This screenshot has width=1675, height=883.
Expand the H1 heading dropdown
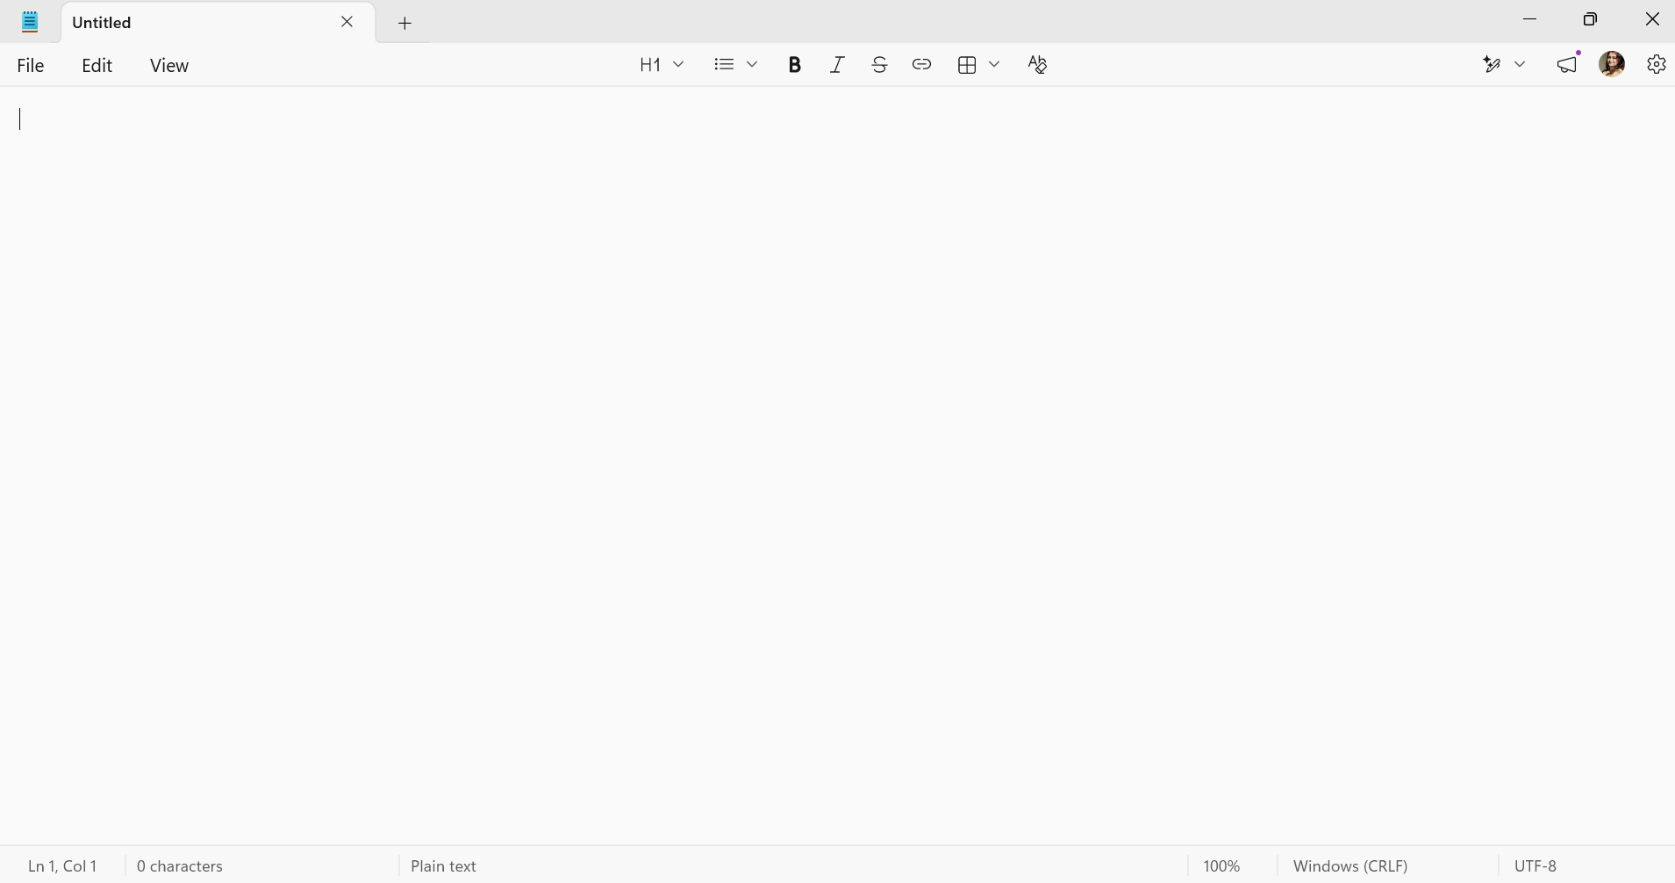tap(678, 64)
